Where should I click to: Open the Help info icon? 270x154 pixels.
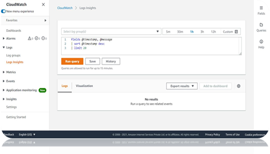coord(261,42)
